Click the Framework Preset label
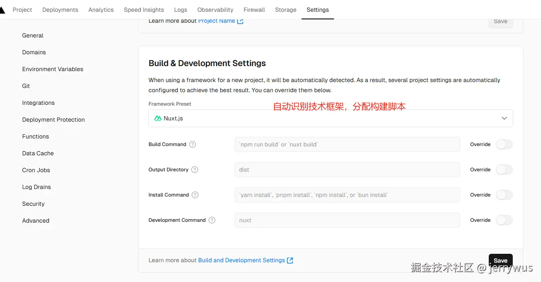Screen dimensions: 541x282 pyautogui.click(x=170, y=104)
